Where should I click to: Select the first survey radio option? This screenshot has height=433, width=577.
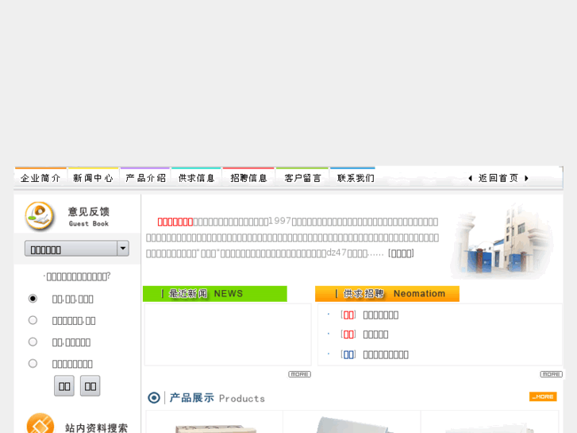(x=33, y=299)
